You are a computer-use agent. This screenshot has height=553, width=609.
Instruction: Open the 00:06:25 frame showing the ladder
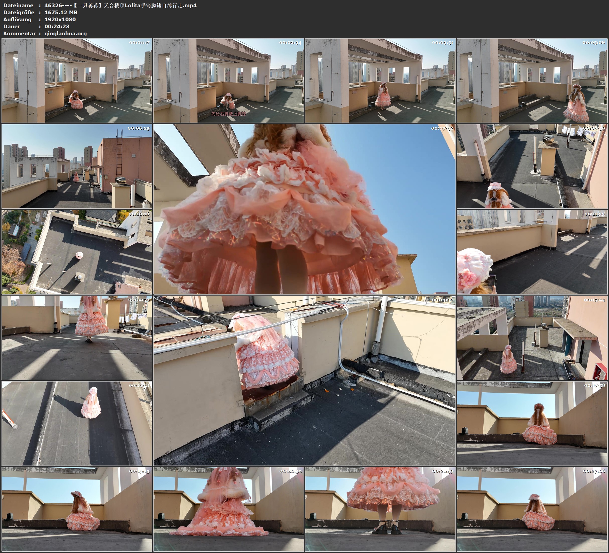[77, 166]
